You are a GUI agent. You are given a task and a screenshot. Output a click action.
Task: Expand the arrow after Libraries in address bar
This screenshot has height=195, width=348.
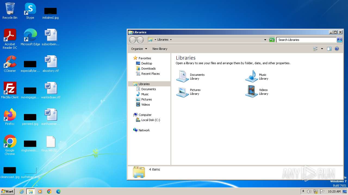[x=171, y=40]
